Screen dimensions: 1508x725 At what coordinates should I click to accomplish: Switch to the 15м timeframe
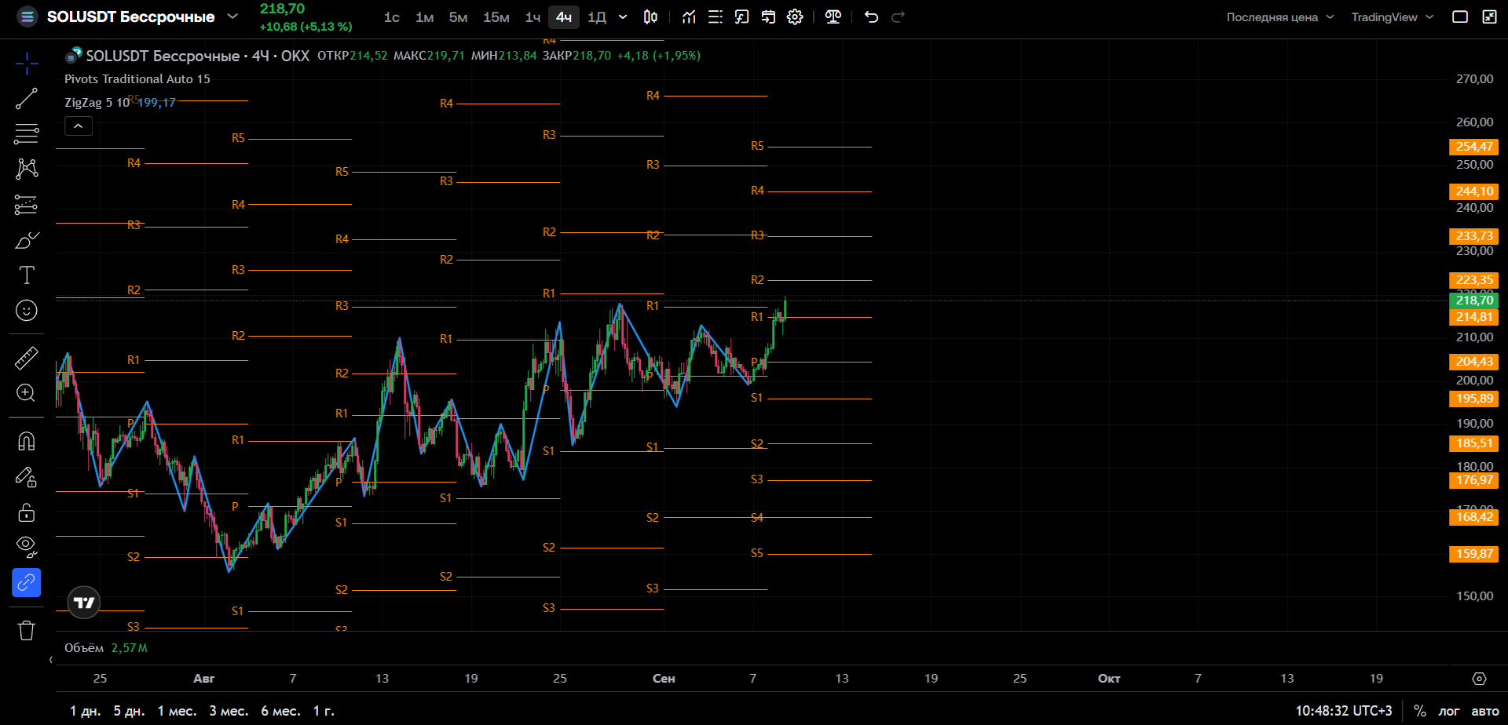tap(496, 17)
